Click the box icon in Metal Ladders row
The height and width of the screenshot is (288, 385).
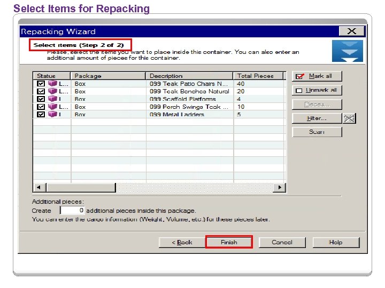(52, 114)
